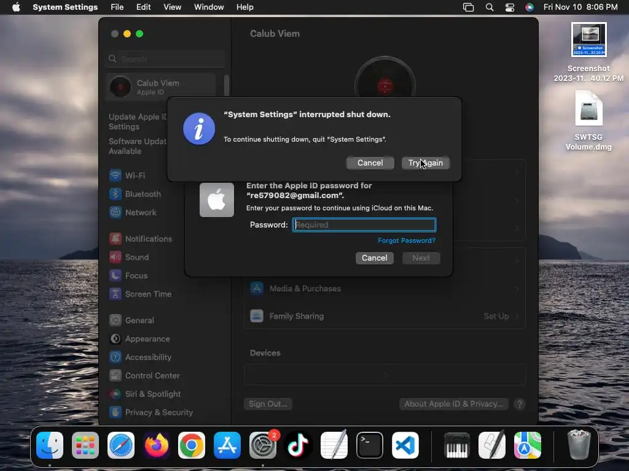Open the View menu
This screenshot has width=629, height=471.
(172, 7)
